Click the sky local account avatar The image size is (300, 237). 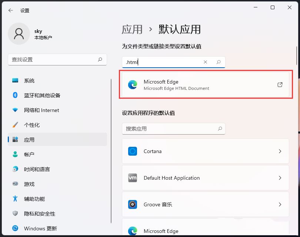(19, 34)
